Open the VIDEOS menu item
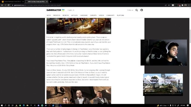191x107 pixels. [x=101, y=15]
